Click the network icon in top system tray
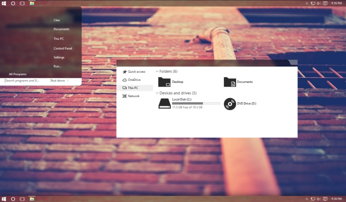 tap(313, 3)
